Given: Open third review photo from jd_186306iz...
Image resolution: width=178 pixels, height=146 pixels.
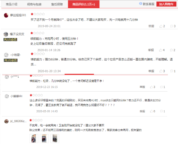Looking at the screenshot, I should 55,139.
